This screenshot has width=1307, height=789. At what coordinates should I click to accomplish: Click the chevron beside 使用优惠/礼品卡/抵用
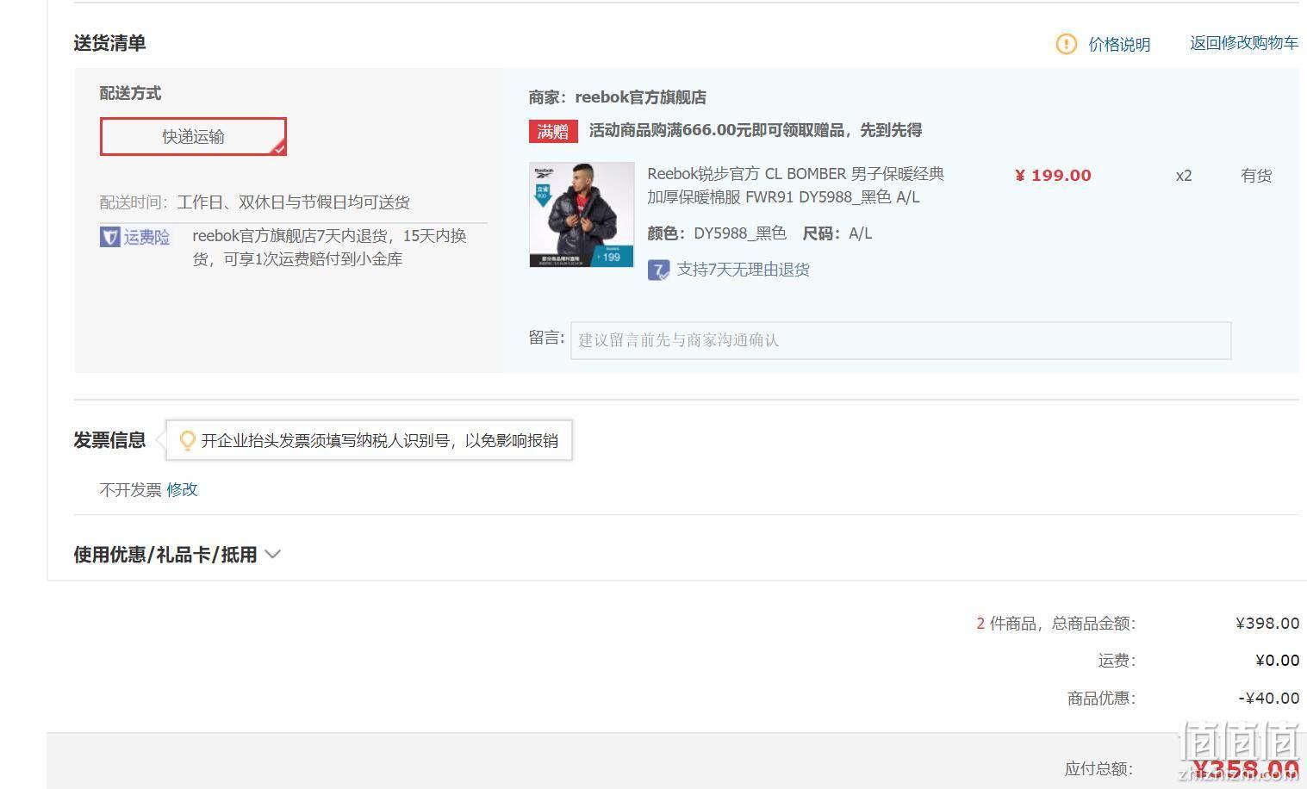(x=272, y=555)
